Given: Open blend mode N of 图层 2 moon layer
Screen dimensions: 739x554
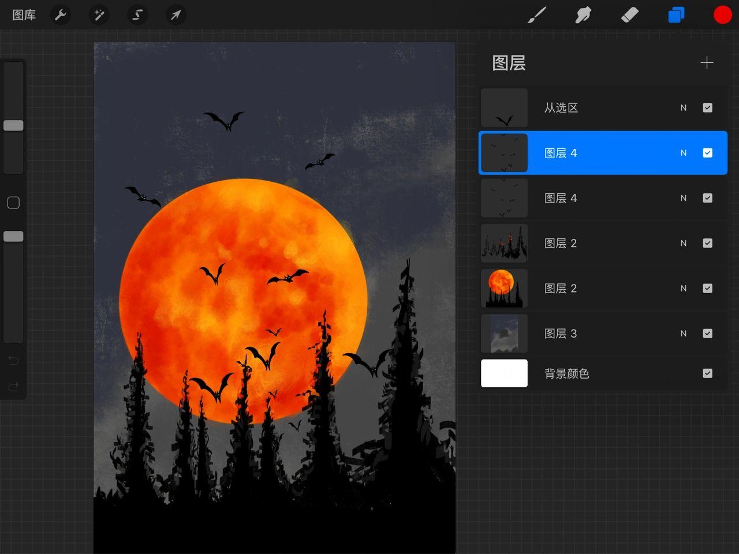Looking at the screenshot, I should [684, 288].
